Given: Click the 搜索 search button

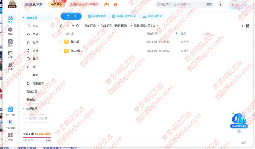Looking at the screenshot, I should (x=209, y=4).
